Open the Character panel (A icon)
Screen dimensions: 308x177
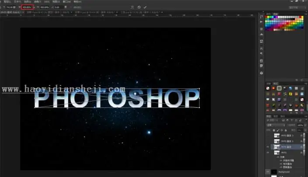261,48
